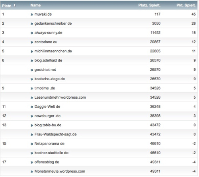Click the chevron icon before Frau-Waldspecht-sagt.de

point(32,135)
